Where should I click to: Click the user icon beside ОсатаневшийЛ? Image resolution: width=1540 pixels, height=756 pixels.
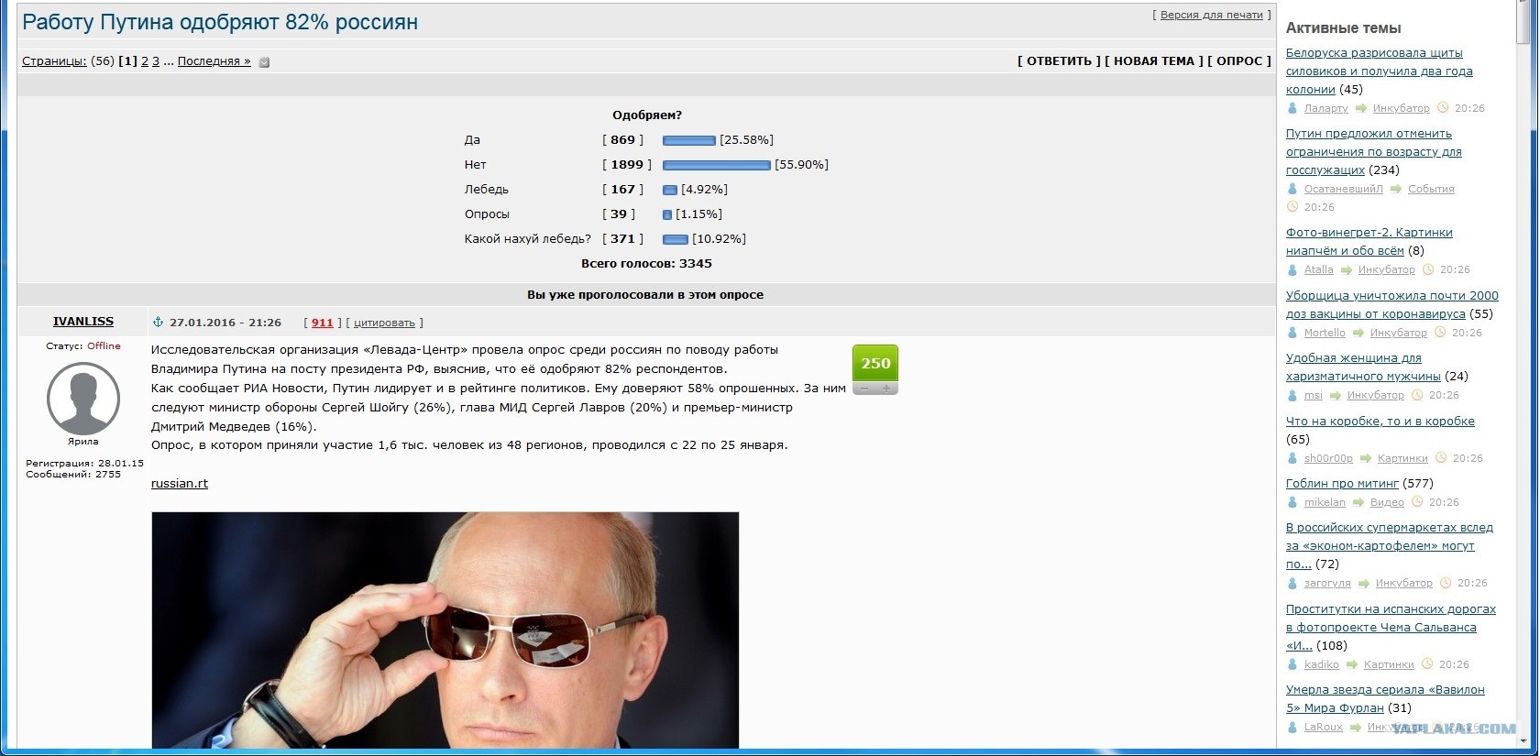pyautogui.click(x=1292, y=189)
